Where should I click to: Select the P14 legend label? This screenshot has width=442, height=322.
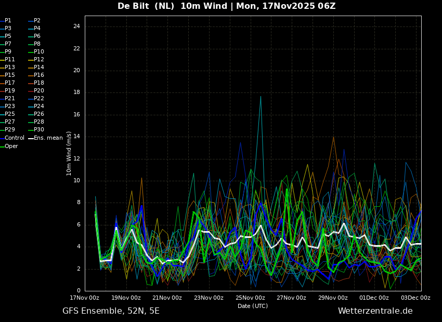39,68
